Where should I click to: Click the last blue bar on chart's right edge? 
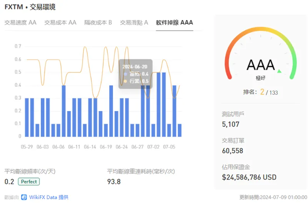[x=180, y=130]
